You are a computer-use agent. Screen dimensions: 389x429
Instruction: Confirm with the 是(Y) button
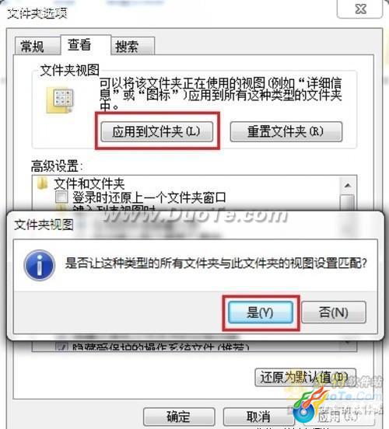tap(261, 312)
